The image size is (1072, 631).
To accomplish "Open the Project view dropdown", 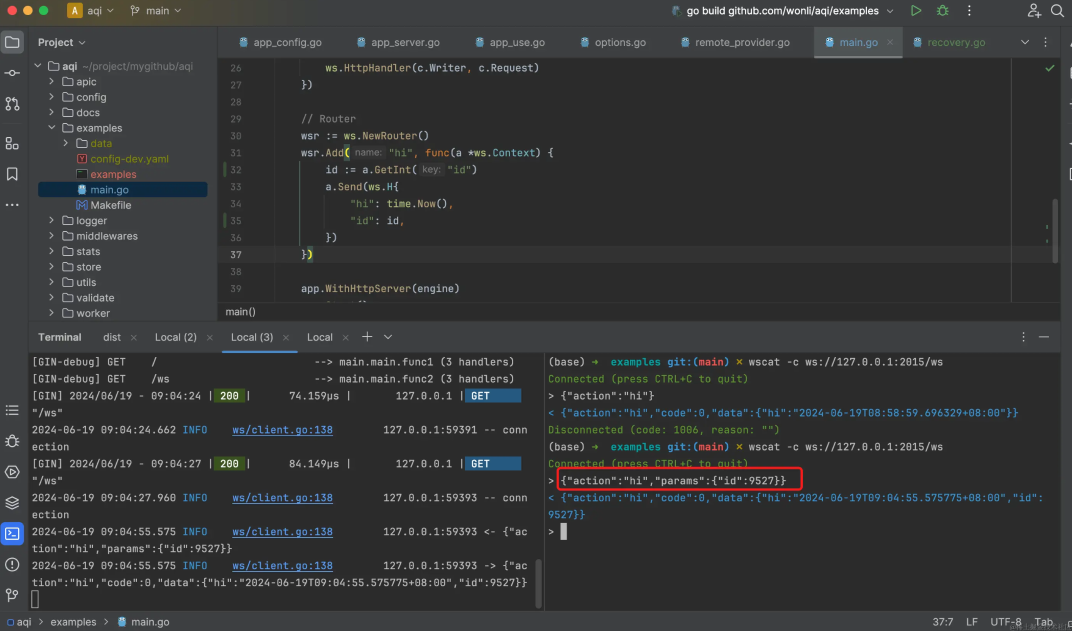I will point(61,42).
